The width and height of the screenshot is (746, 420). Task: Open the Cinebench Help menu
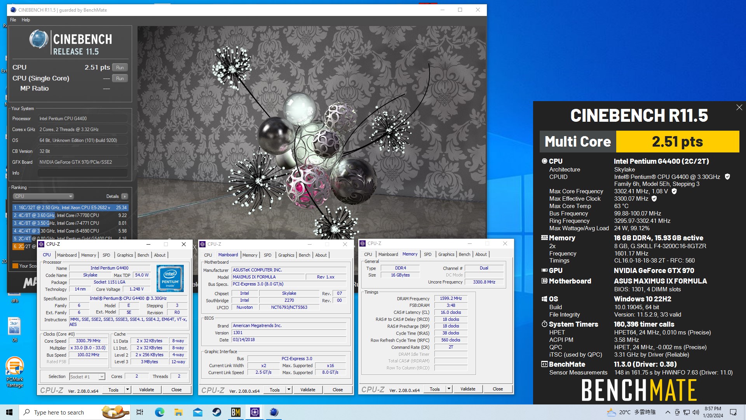(26, 20)
